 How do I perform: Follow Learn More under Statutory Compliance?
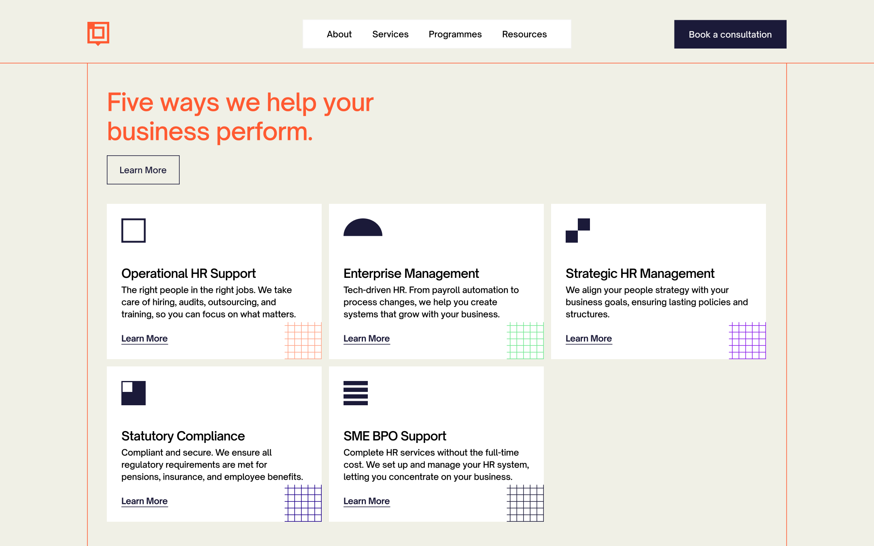(144, 501)
